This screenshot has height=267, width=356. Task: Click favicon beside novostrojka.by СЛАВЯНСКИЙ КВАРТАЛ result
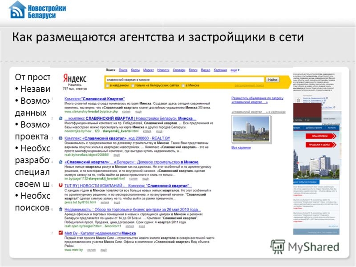pyautogui.click(x=61, y=118)
